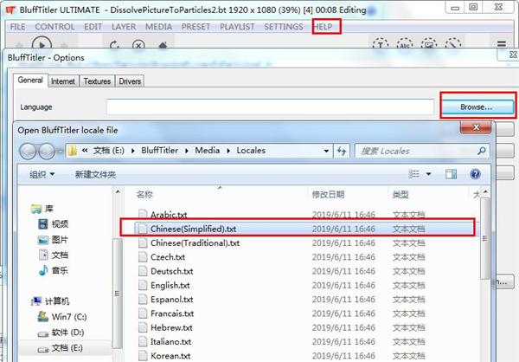The image size is (519, 362).
Task: Click the Play button in BluffTitler toolbar
Action: pyautogui.click(x=42, y=44)
